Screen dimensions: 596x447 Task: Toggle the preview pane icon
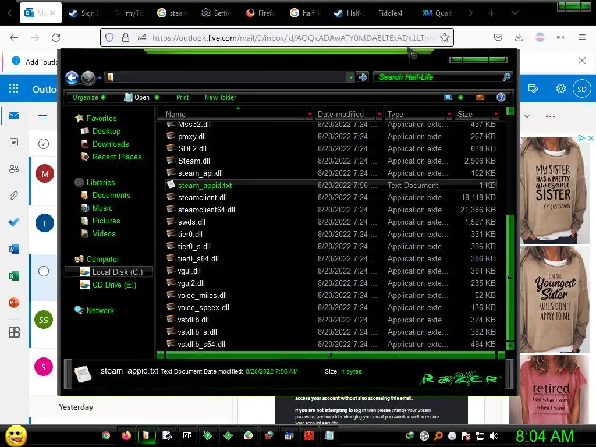(480, 97)
